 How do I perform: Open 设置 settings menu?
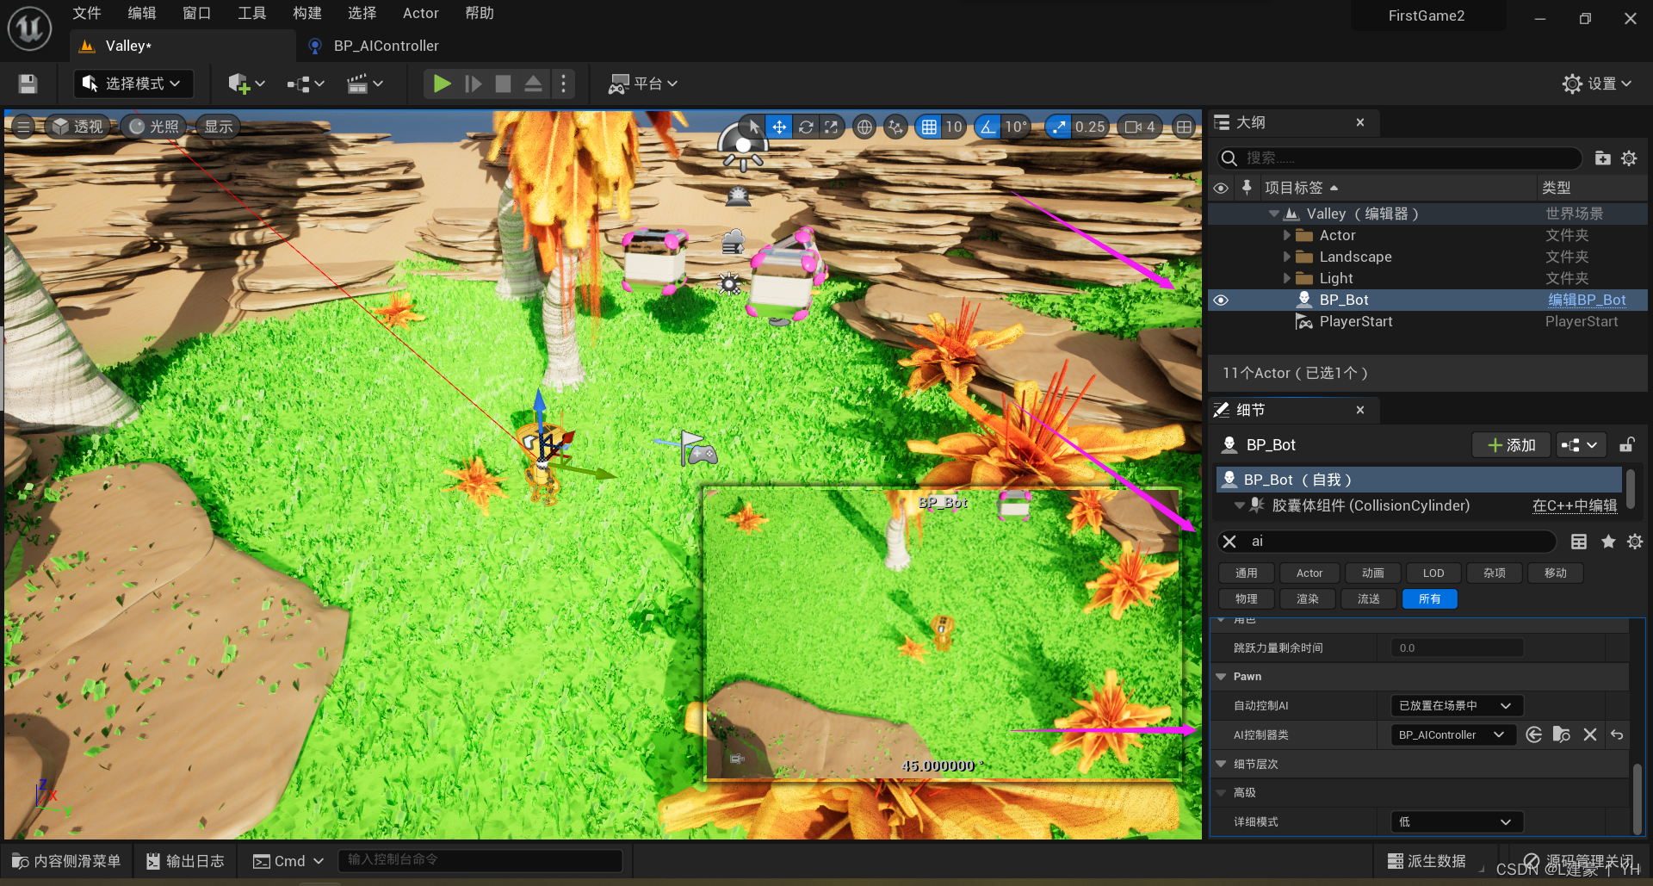[x=1597, y=84]
